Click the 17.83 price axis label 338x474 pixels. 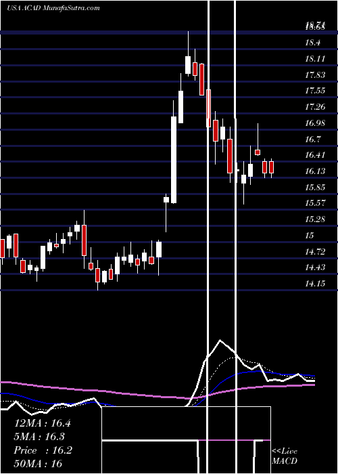[x=315, y=75]
